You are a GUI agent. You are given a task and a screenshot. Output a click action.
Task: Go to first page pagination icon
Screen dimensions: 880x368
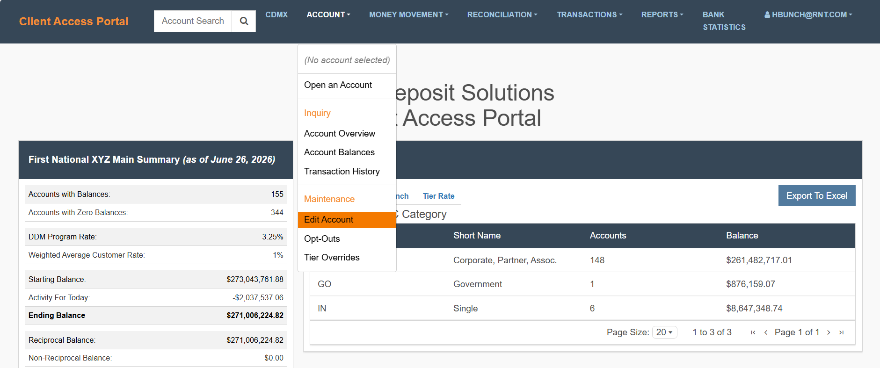753,332
